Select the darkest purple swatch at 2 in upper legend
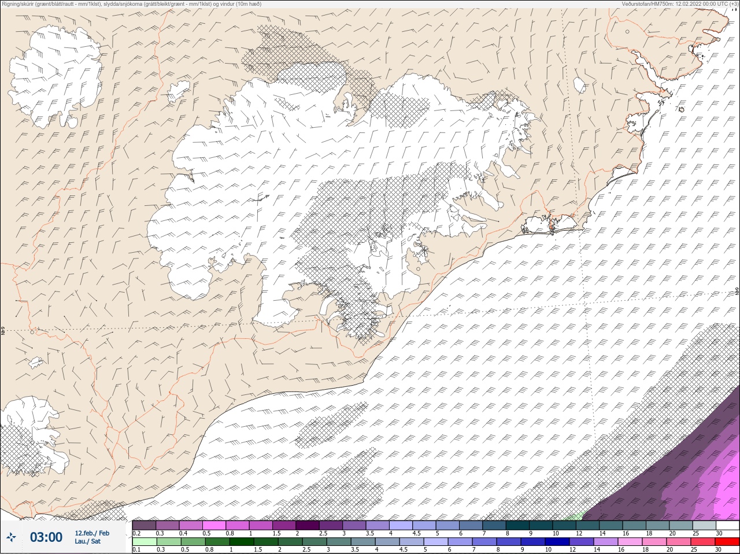The height and width of the screenshot is (554, 740). (308, 525)
